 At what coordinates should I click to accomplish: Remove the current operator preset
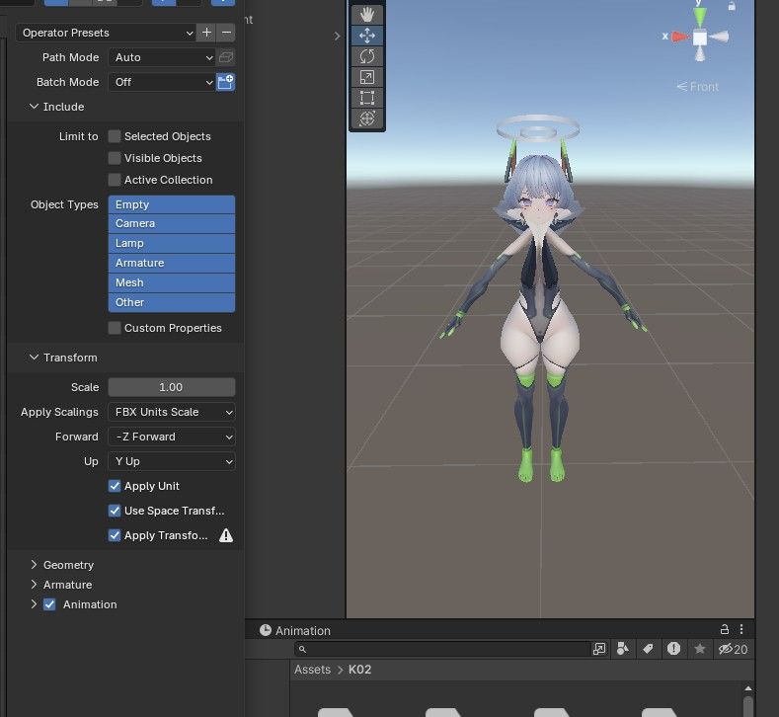click(x=226, y=33)
